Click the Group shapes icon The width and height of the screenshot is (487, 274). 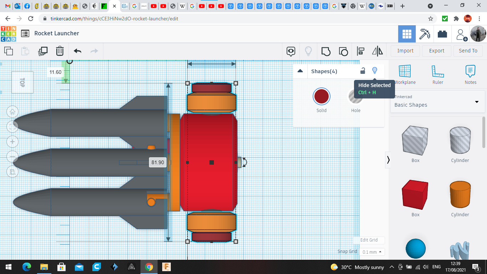pyautogui.click(x=326, y=51)
